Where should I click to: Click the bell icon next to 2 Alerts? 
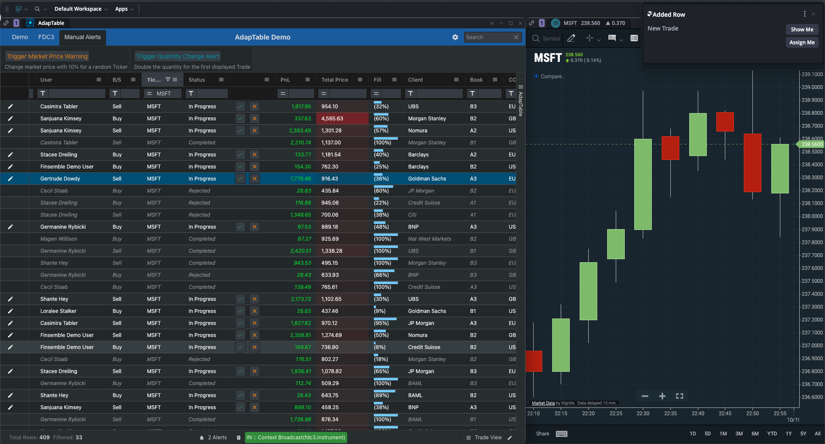202,437
